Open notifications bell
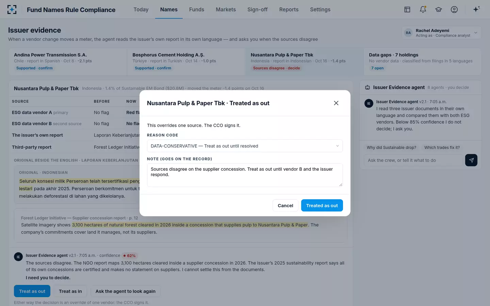The width and height of the screenshot is (490, 306). pos(423,10)
